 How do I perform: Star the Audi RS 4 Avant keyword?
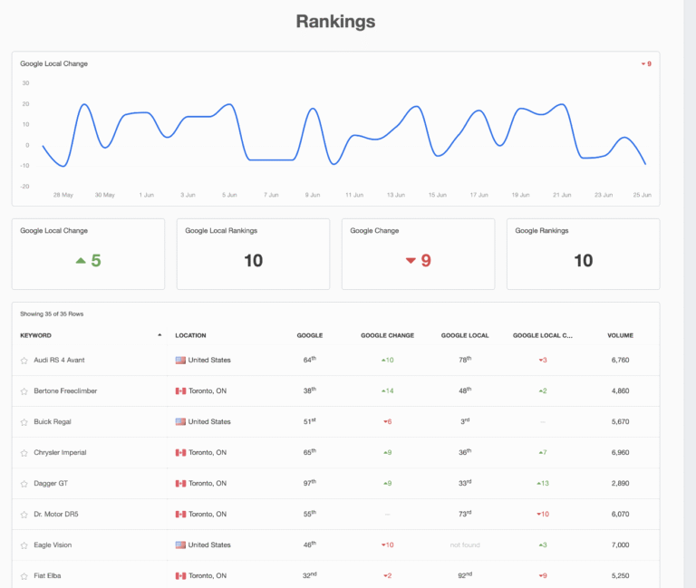[24, 361]
